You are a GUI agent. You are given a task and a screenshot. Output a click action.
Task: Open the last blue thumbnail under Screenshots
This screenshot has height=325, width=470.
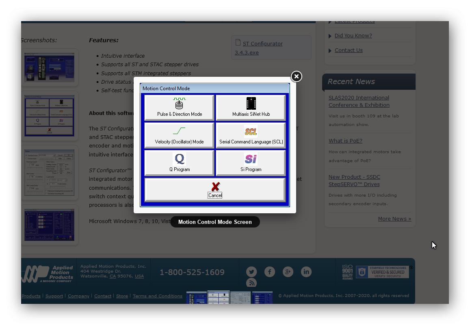click(x=50, y=225)
